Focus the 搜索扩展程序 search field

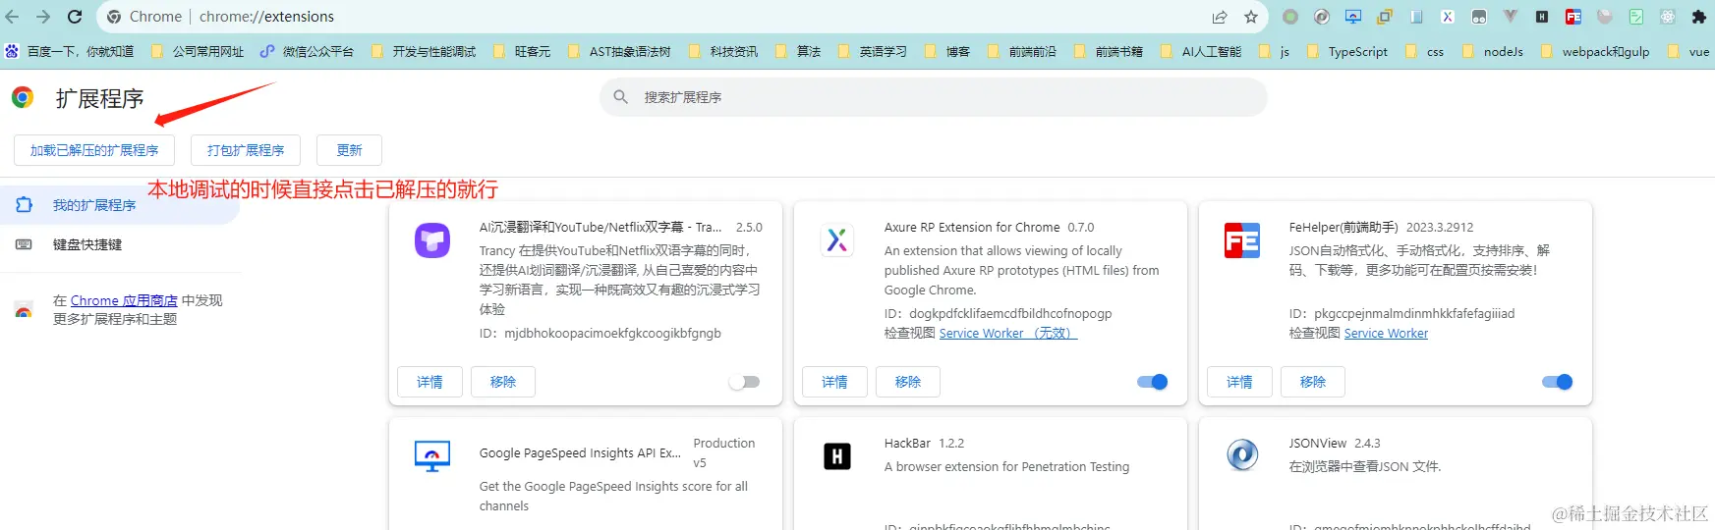point(934,97)
